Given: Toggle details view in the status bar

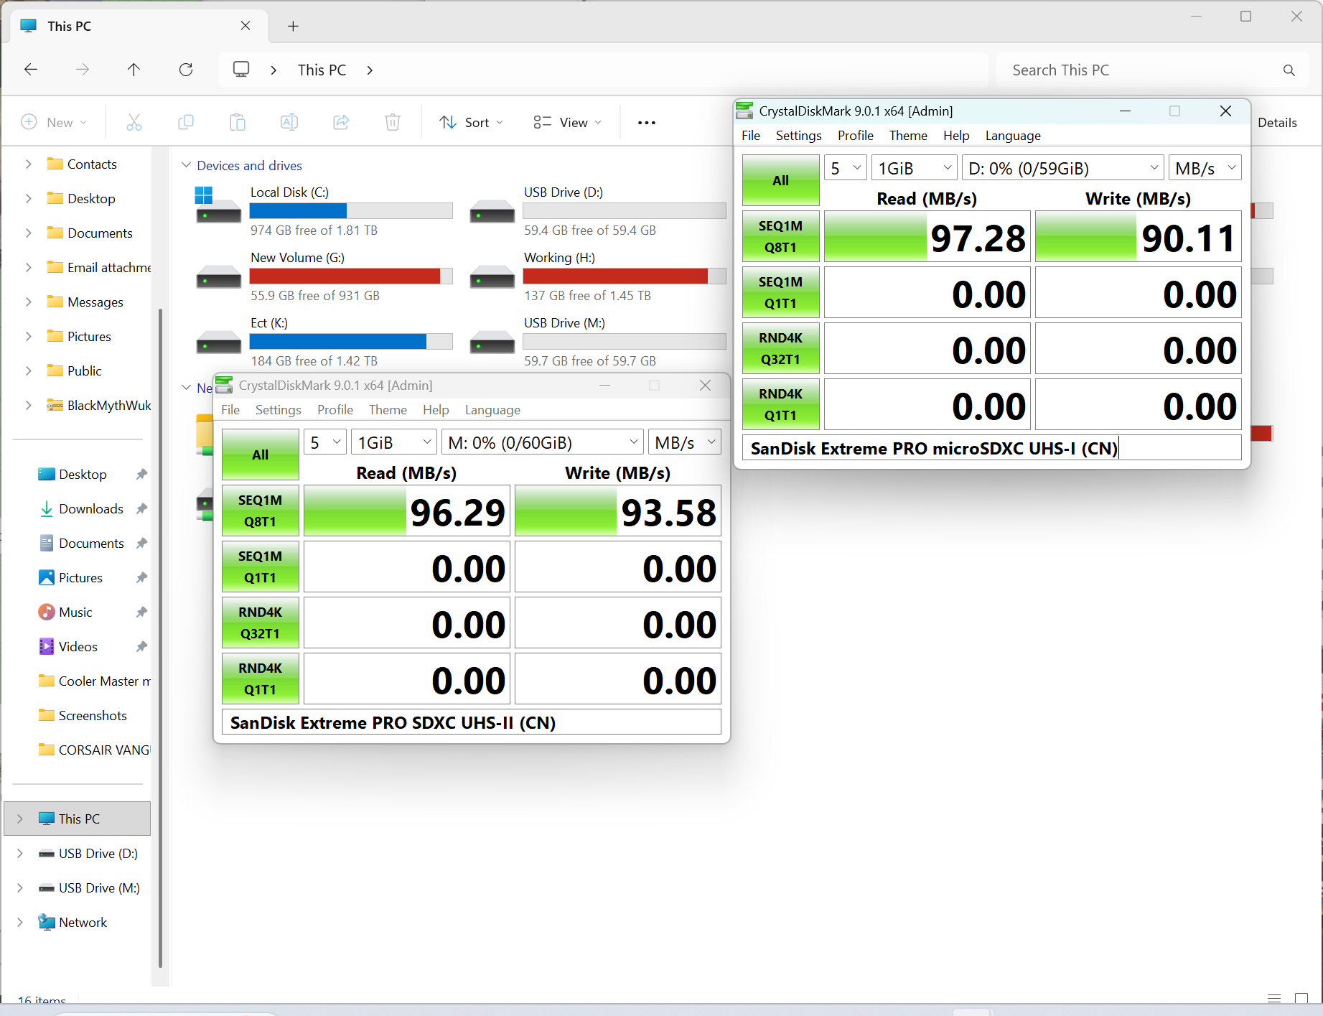Looking at the screenshot, I should click(x=1274, y=998).
